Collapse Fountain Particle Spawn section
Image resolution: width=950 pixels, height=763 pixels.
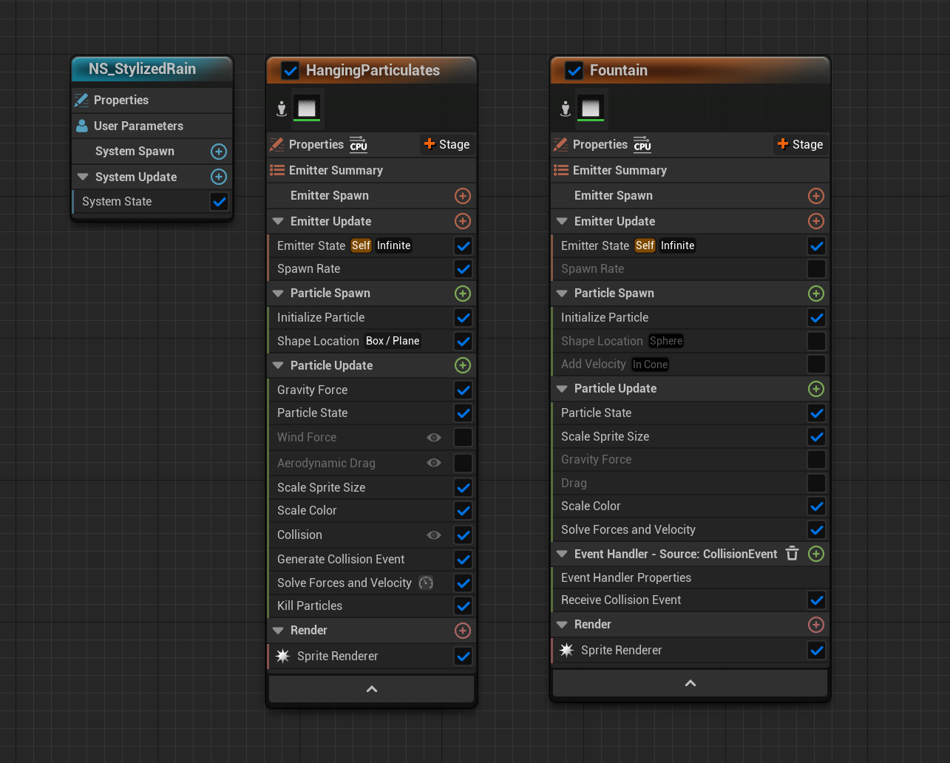562,294
